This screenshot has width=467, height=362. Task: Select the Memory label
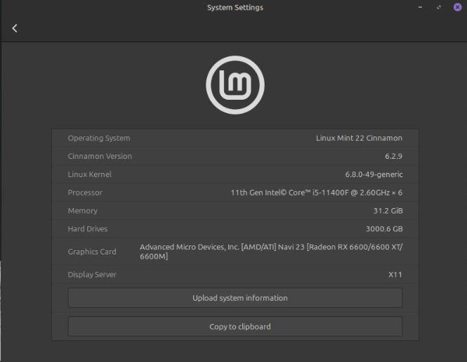coord(82,211)
